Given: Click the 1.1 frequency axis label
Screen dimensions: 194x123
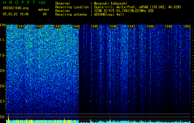Looking at the screenshot, I should click(x=2, y=40).
